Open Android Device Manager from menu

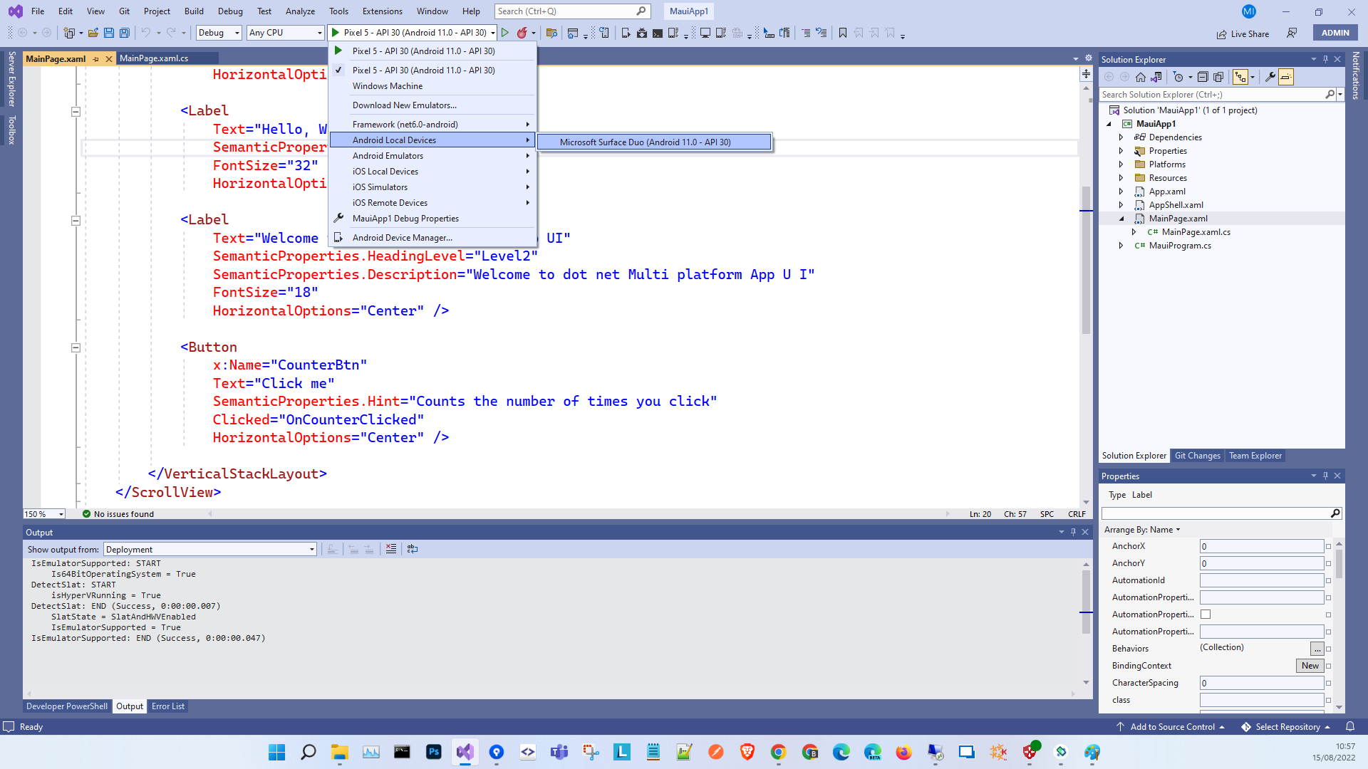[432, 238]
